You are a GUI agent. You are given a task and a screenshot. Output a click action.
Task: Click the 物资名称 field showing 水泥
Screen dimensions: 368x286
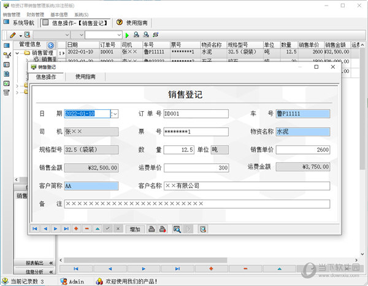pyautogui.click(x=303, y=132)
